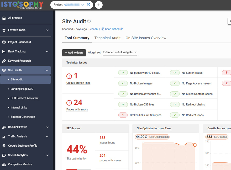
Task: Expand the Favorite Tools section
Action: coord(47,30)
